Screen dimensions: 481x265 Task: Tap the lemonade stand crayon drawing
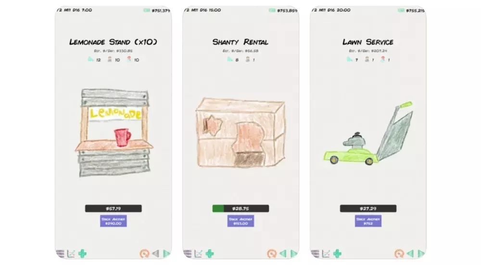[114, 133]
